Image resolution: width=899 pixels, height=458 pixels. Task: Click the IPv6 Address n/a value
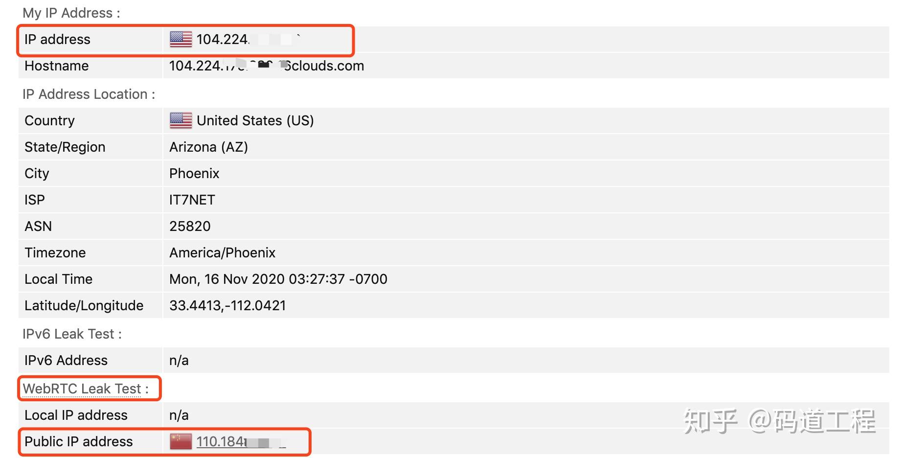coord(179,360)
